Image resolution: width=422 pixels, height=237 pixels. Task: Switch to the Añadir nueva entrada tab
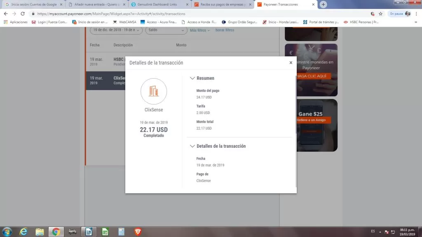(96, 5)
